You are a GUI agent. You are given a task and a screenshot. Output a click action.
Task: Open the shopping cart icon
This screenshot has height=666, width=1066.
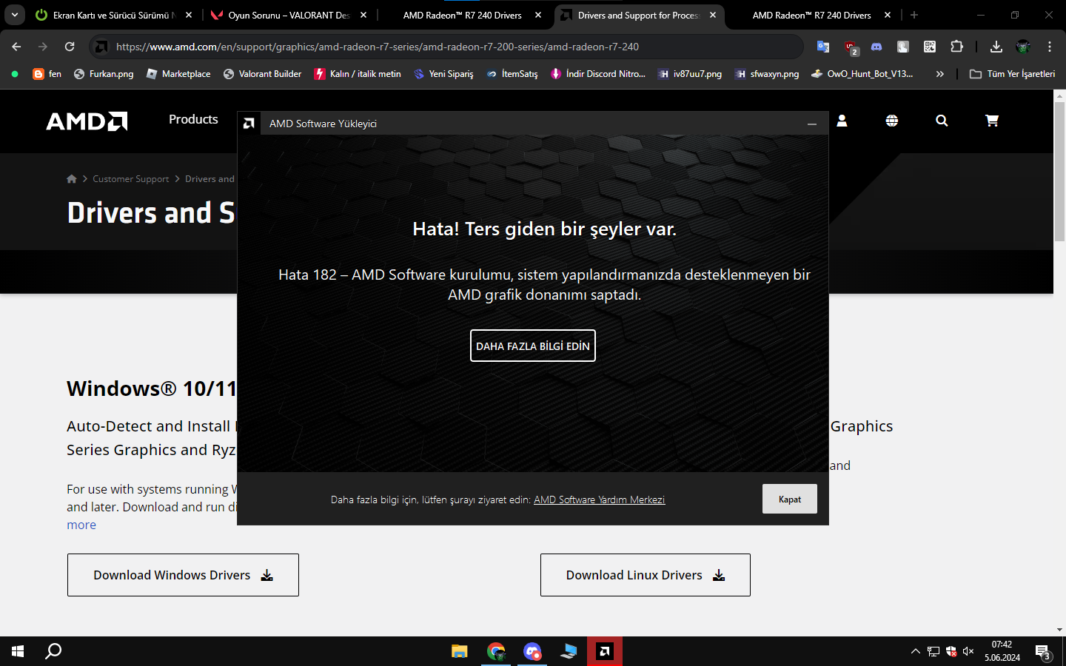[992, 121]
